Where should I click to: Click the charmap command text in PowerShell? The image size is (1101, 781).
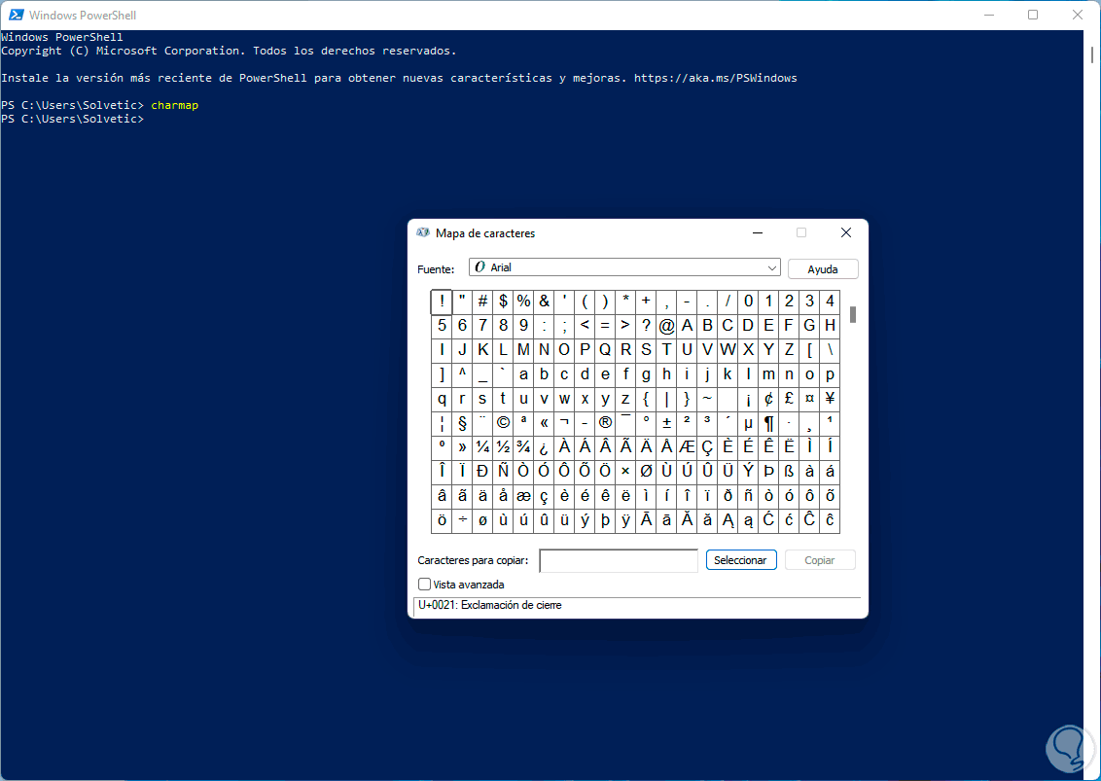[x=175, y=105]
